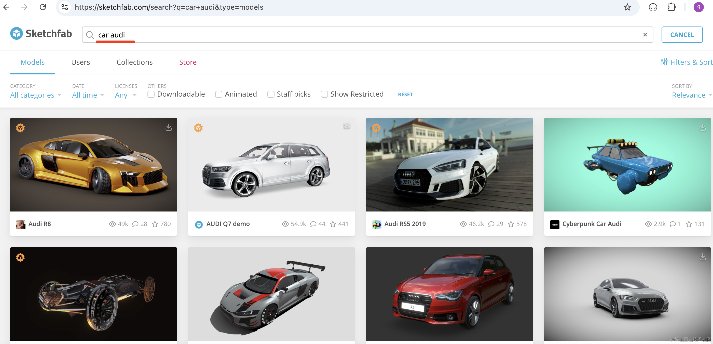Open Filters & Sort panel
Screen dimensions: 713x344
tap(686, 62)
